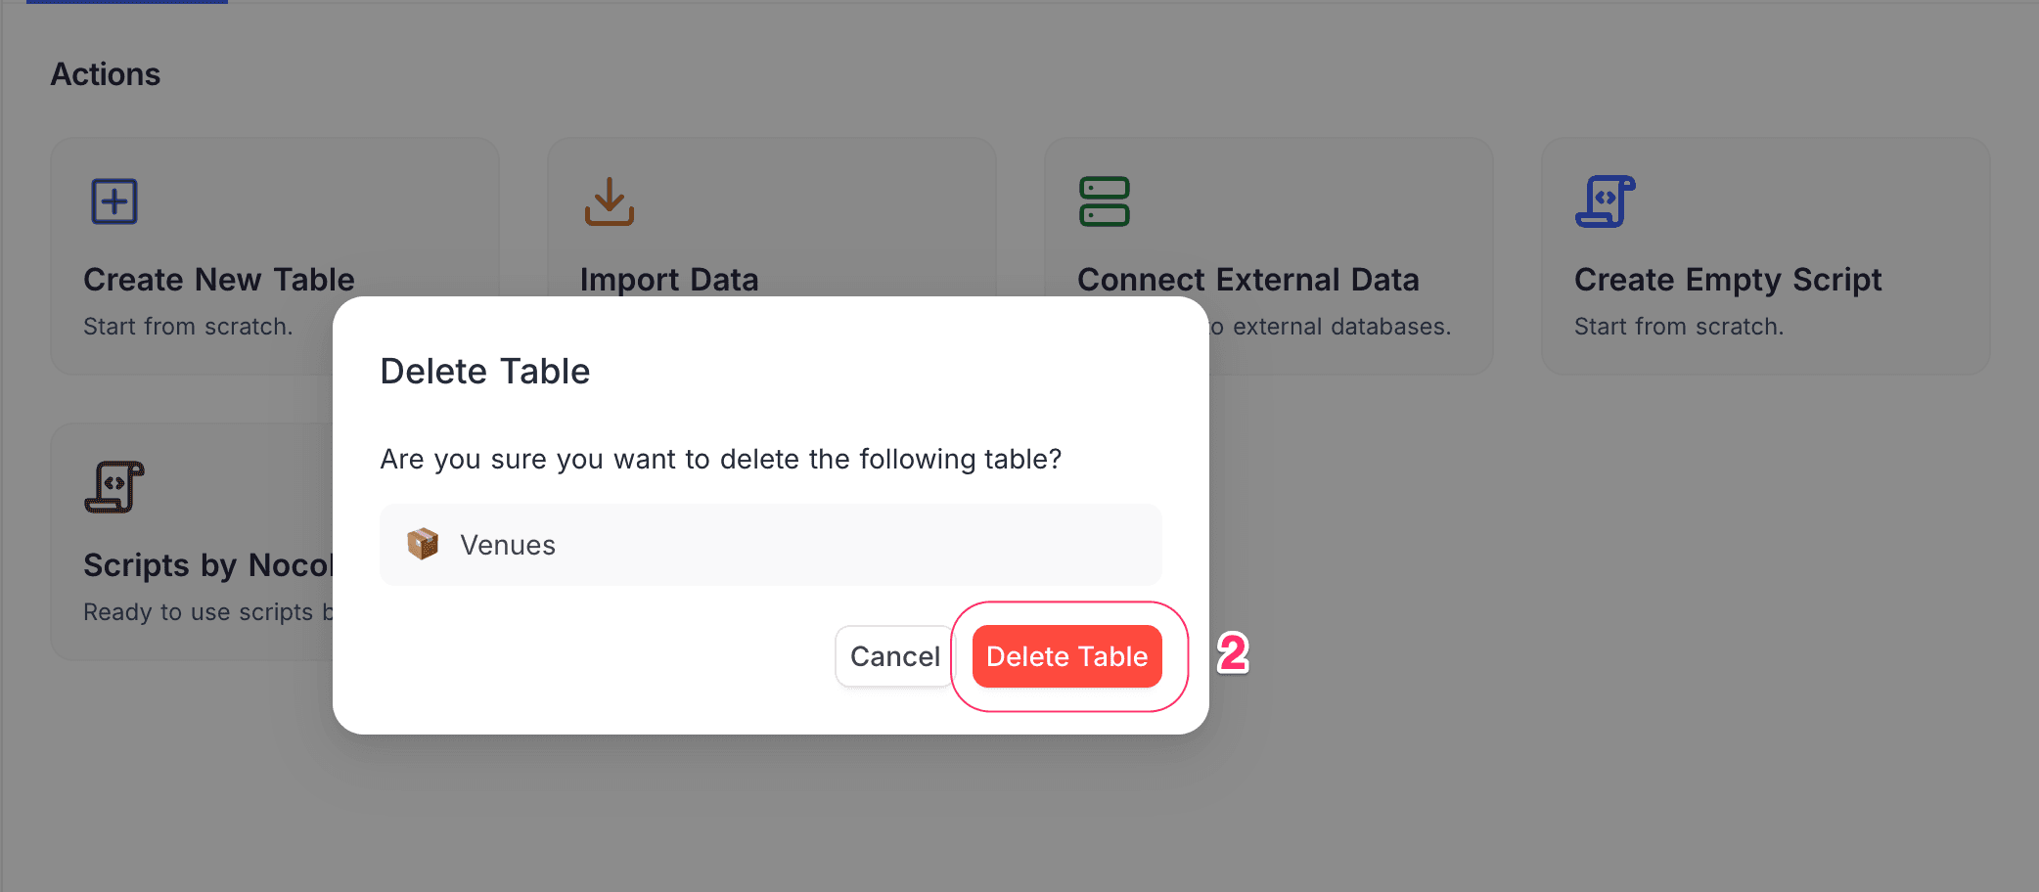
Task: Click "Start from scratch" under Create New Table
Action: pyautogui.click(x=188, y=327)
